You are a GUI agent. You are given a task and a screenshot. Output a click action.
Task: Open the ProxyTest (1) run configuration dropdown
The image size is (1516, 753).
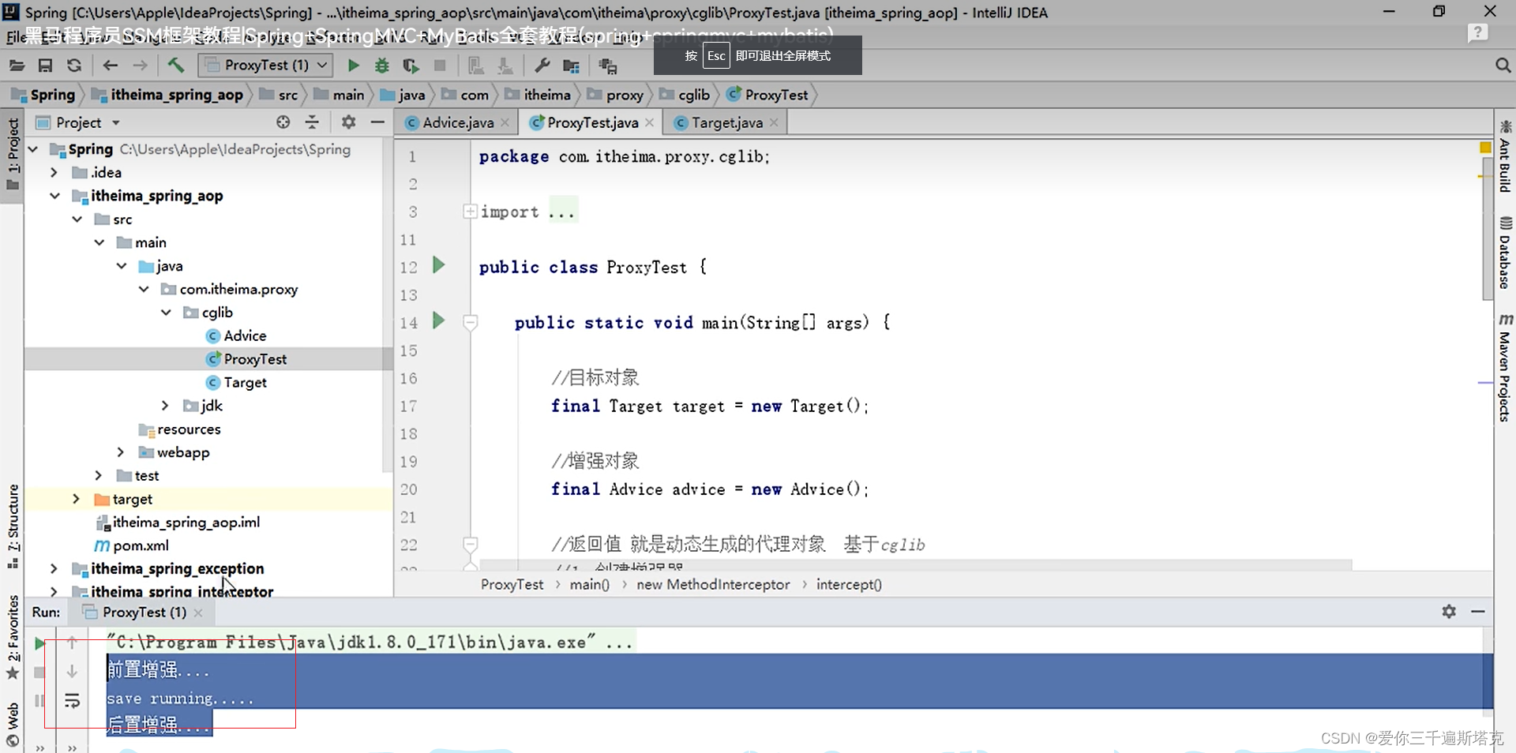[x=266, y=66]
